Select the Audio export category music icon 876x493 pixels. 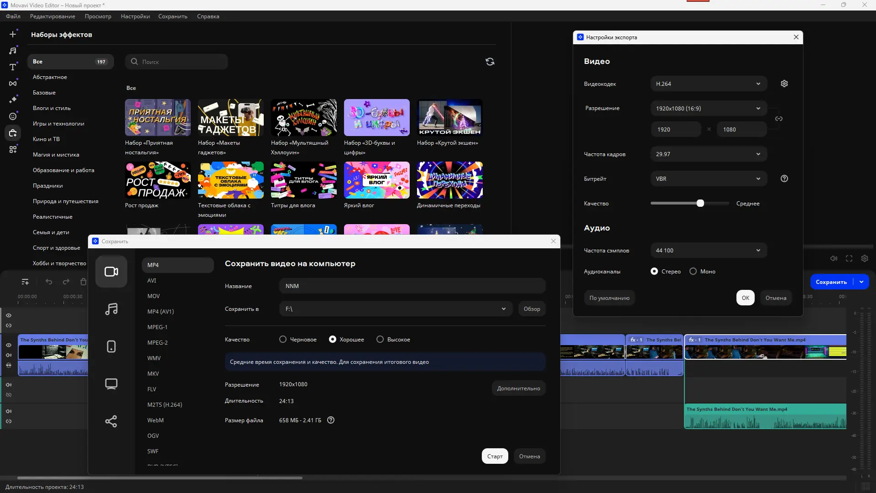(111, 309)
